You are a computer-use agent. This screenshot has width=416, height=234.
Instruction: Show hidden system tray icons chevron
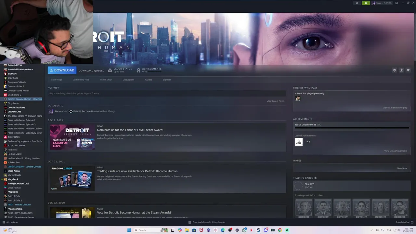(372, 230)
